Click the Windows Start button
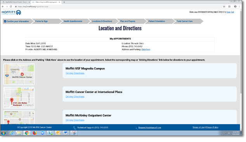Image resolution: width=246 pixels, height=142 pixels. (3, 133)
